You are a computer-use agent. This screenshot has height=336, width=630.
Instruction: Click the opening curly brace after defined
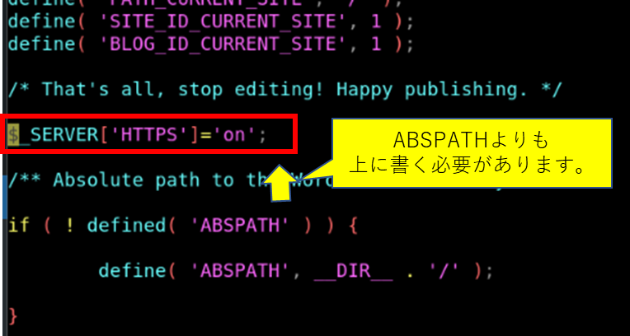point(351,226)
